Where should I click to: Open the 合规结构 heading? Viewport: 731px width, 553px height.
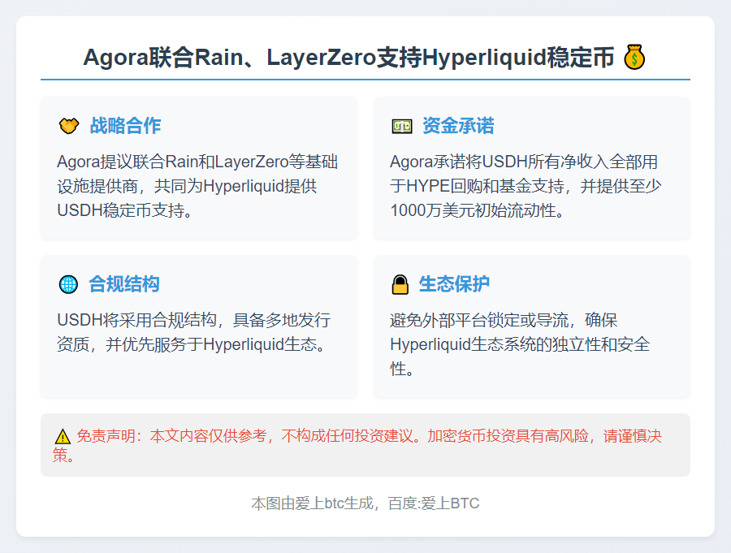124,284
